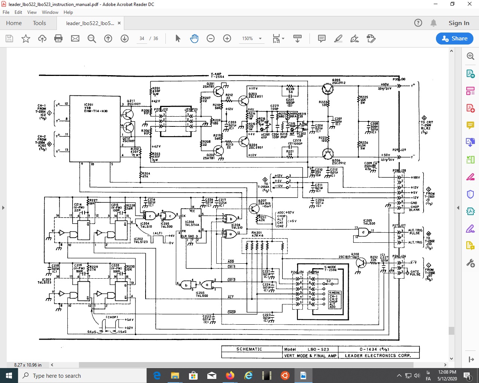Screen dimensions: 479x383
Task: Click the taskbar search box
Action: [82, 376]
